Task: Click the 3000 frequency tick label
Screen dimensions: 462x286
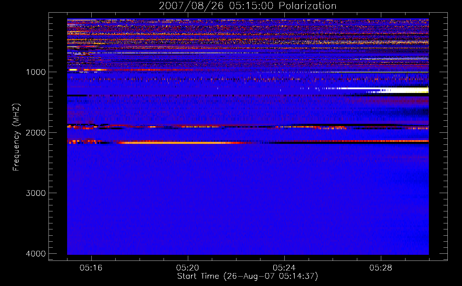Action: [36, 193]
